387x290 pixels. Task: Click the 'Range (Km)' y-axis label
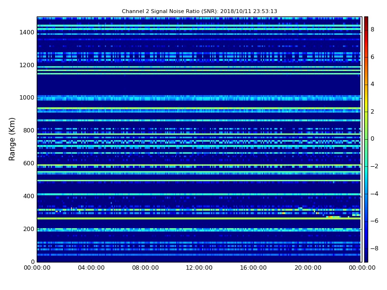(12, 139)
